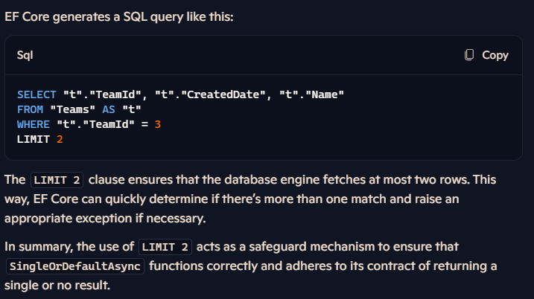Click the SingleOrDefaultAsync inline code

(x=75, y=266)
